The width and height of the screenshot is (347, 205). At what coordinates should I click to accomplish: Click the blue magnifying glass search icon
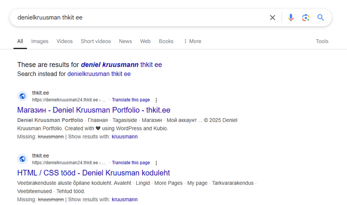coord(321,18)
